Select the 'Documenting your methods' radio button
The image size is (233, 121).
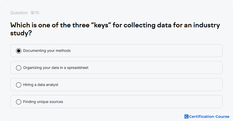(19, 51)
